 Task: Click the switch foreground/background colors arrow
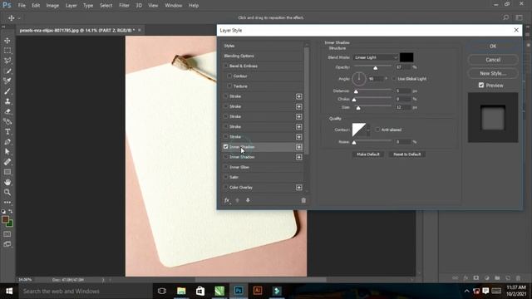pos(11,211)
